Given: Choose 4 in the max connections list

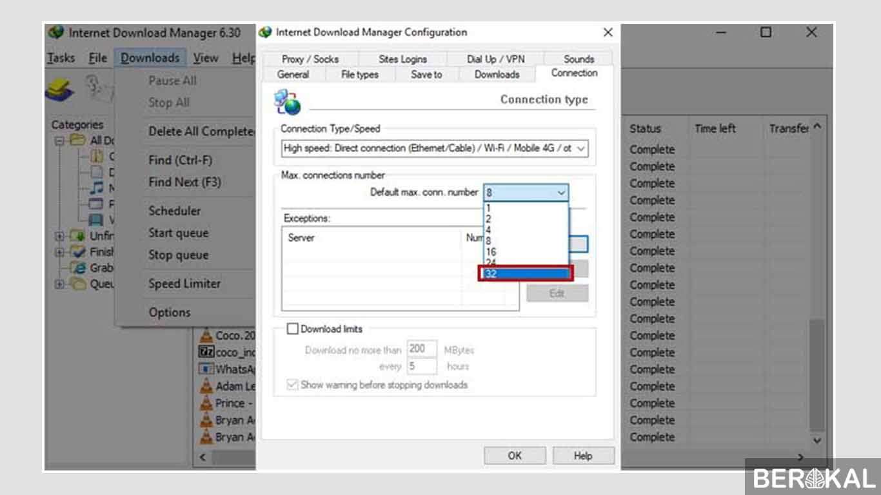Looking at the screenshot, I should click(x=526, y=229).
